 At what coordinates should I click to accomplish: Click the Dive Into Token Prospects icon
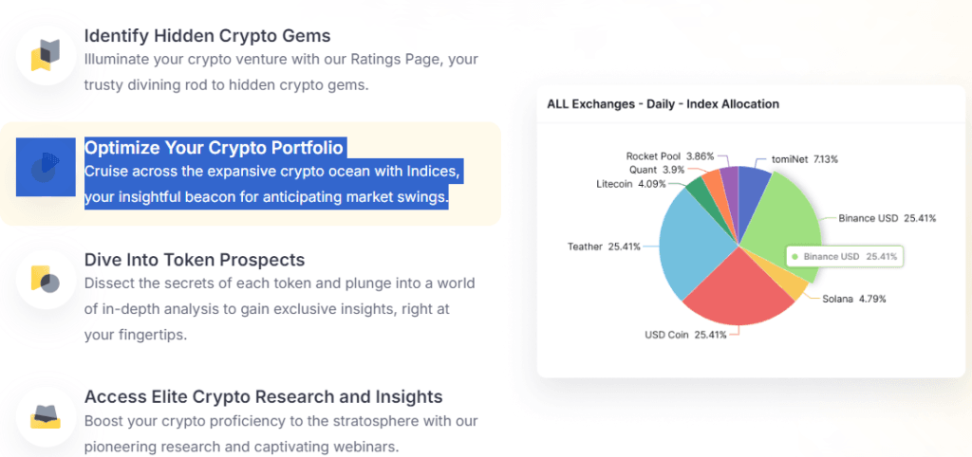click(46, 280)
